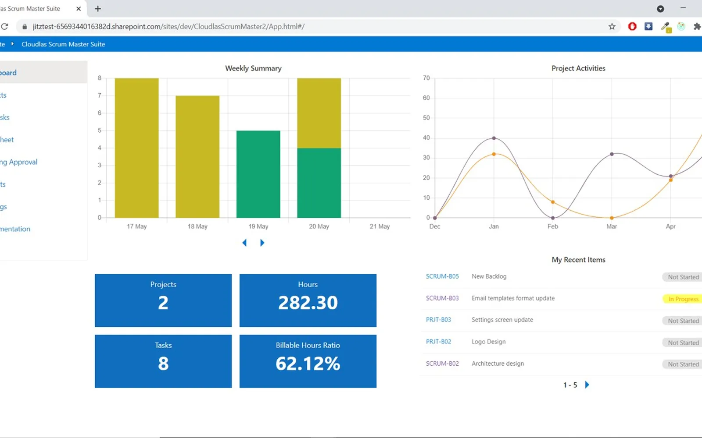Screen dimensions: 702x438
Task: Go to previous week in Weekly Summary
Action: pos(244,243)
